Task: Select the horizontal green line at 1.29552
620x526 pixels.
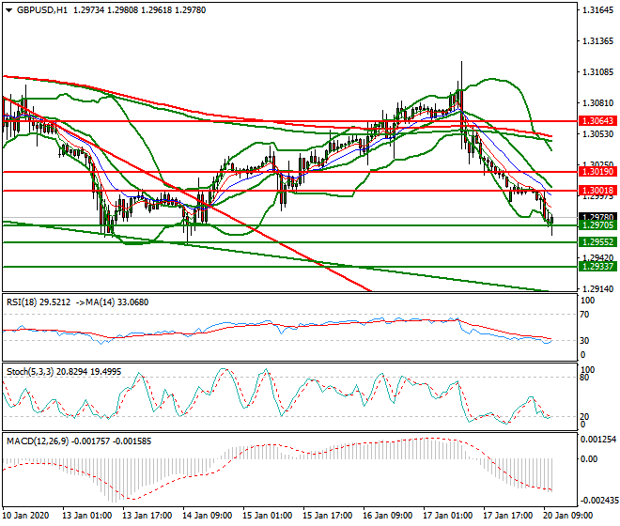Action: [290, 242]
